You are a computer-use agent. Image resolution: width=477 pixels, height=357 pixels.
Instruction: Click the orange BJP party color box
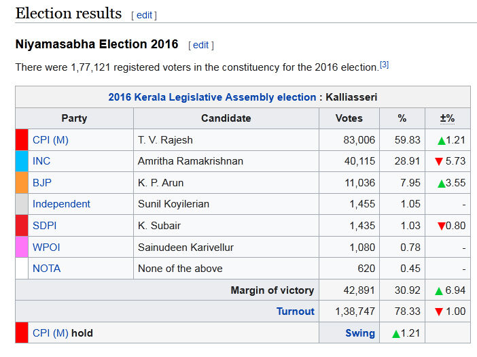(x=22, y=183)
